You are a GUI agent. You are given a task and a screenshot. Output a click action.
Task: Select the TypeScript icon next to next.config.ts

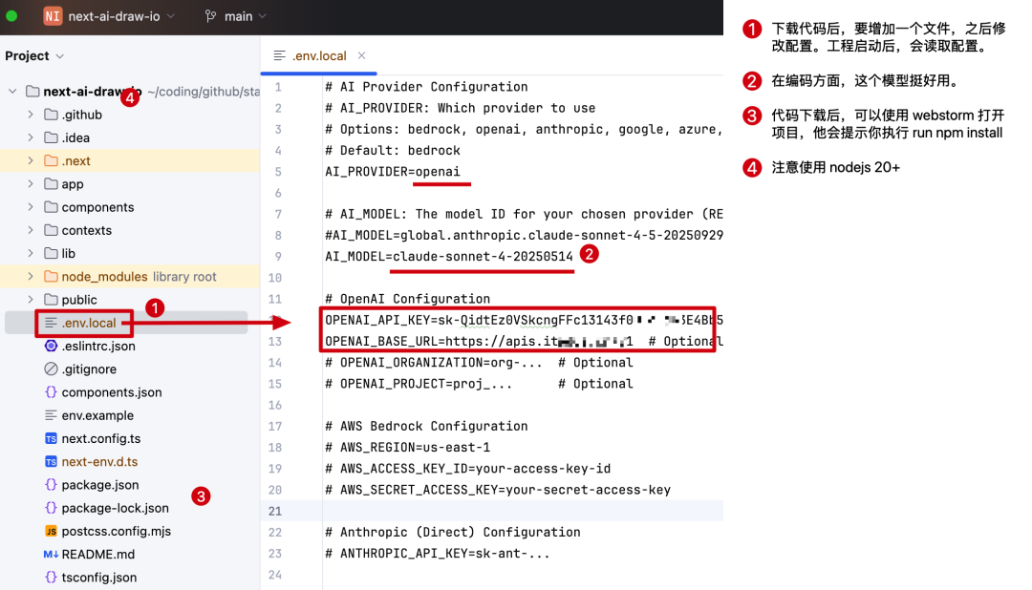pyautogui.click(x=50, y=438)
